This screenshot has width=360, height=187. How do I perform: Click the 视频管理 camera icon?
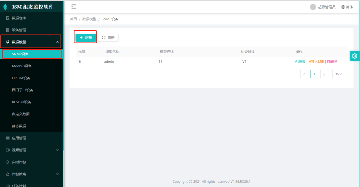[x=8, y=150]
